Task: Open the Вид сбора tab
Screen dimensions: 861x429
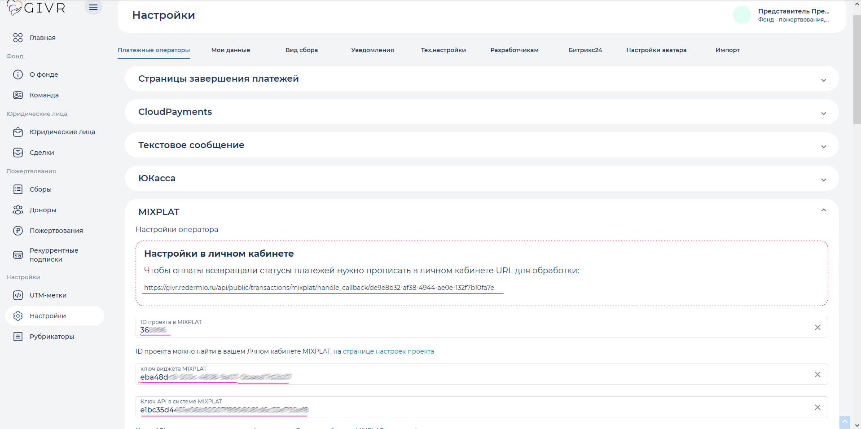Action: point(302,50)
